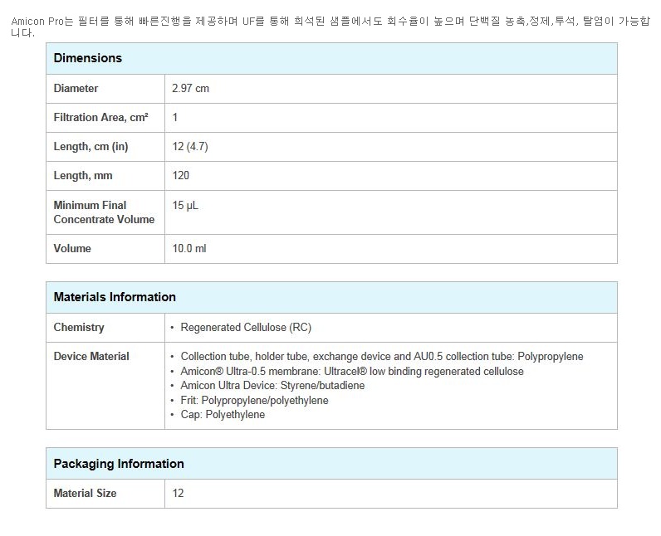Select the Device Material label

click(91, 356)
